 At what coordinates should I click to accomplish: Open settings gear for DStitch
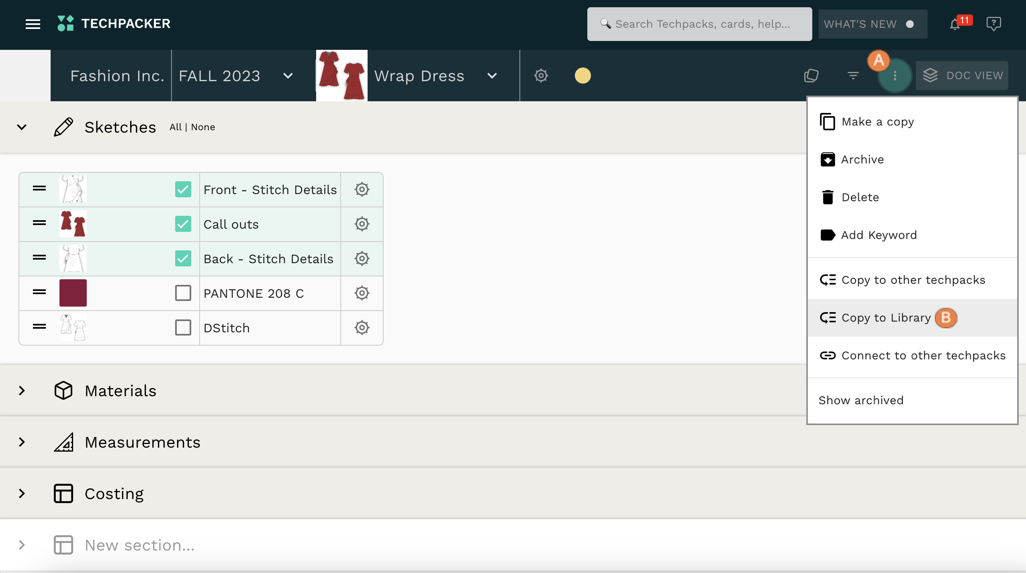point(362,327)
